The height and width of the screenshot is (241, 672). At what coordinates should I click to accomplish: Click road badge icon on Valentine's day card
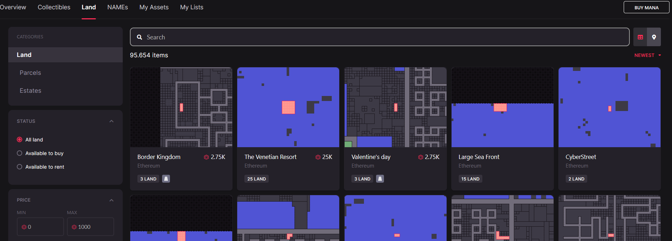click(x=380, y=179)
